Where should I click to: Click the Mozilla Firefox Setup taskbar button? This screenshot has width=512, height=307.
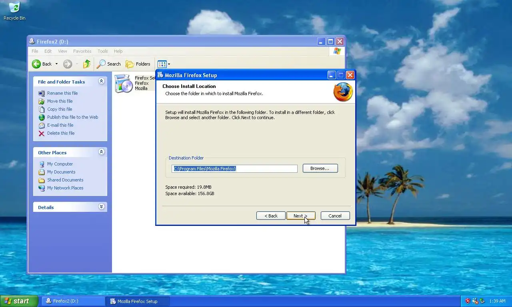(138, 301)
